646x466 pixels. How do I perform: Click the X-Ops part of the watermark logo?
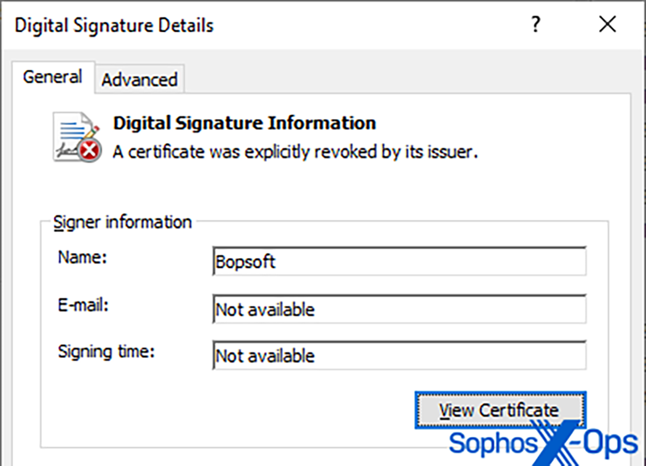[x=592, y=442]
